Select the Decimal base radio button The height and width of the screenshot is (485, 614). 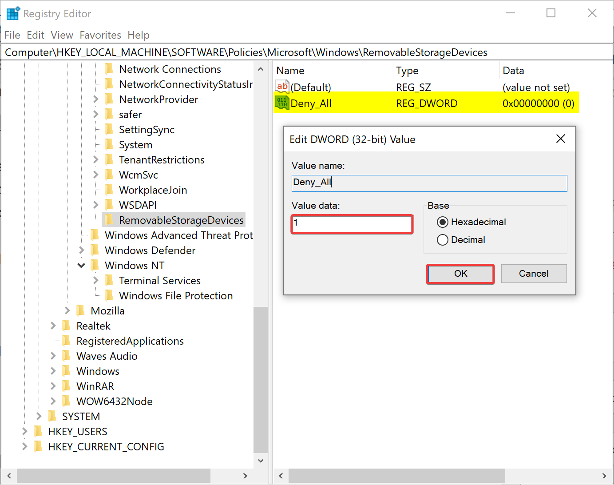[x=443, y=240]
